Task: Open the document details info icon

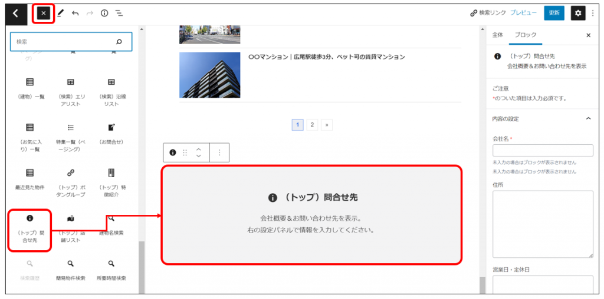Action: pos(104,13)
